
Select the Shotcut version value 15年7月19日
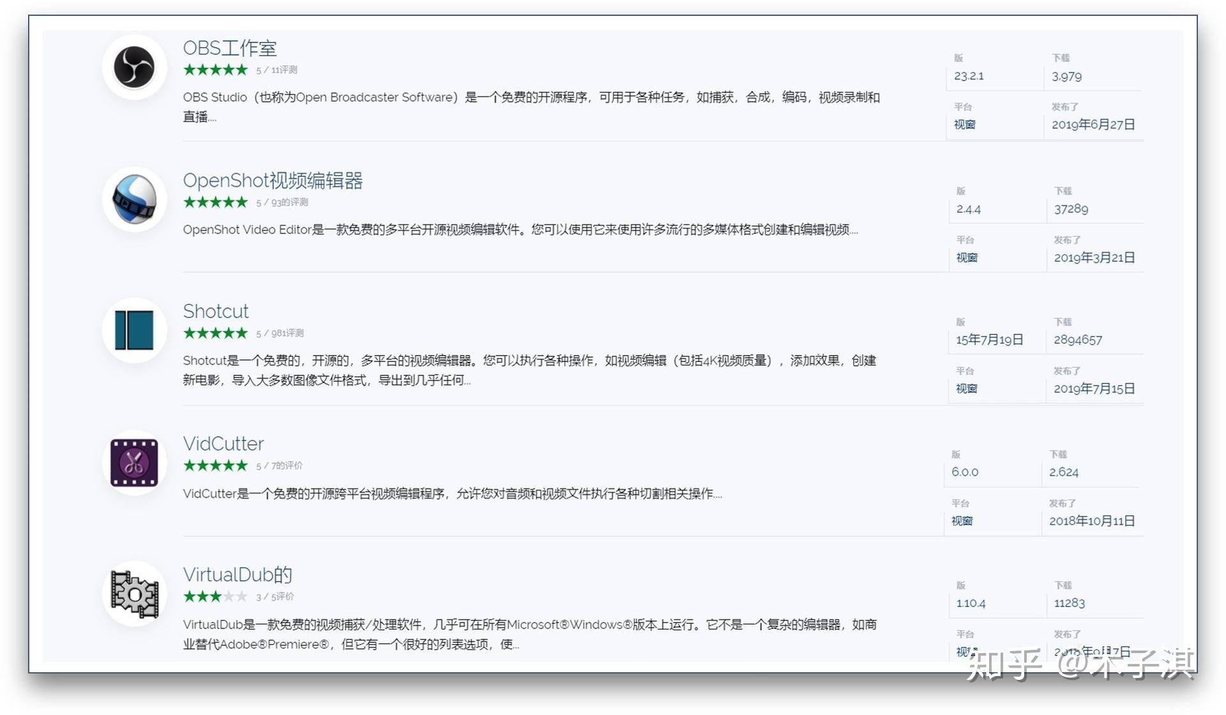tap(989, 340)
